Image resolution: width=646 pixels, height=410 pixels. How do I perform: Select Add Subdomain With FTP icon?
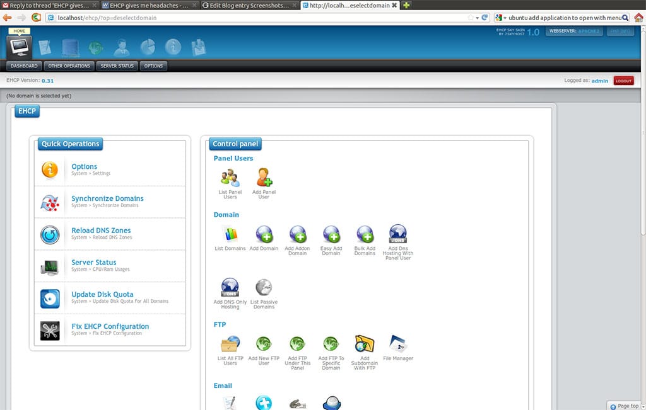365,343
